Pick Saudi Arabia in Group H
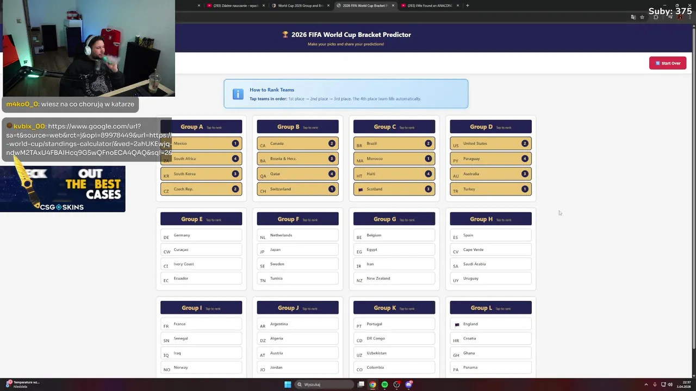The height and width of the screenshot is (391, 696). click(x=490, y=264)
